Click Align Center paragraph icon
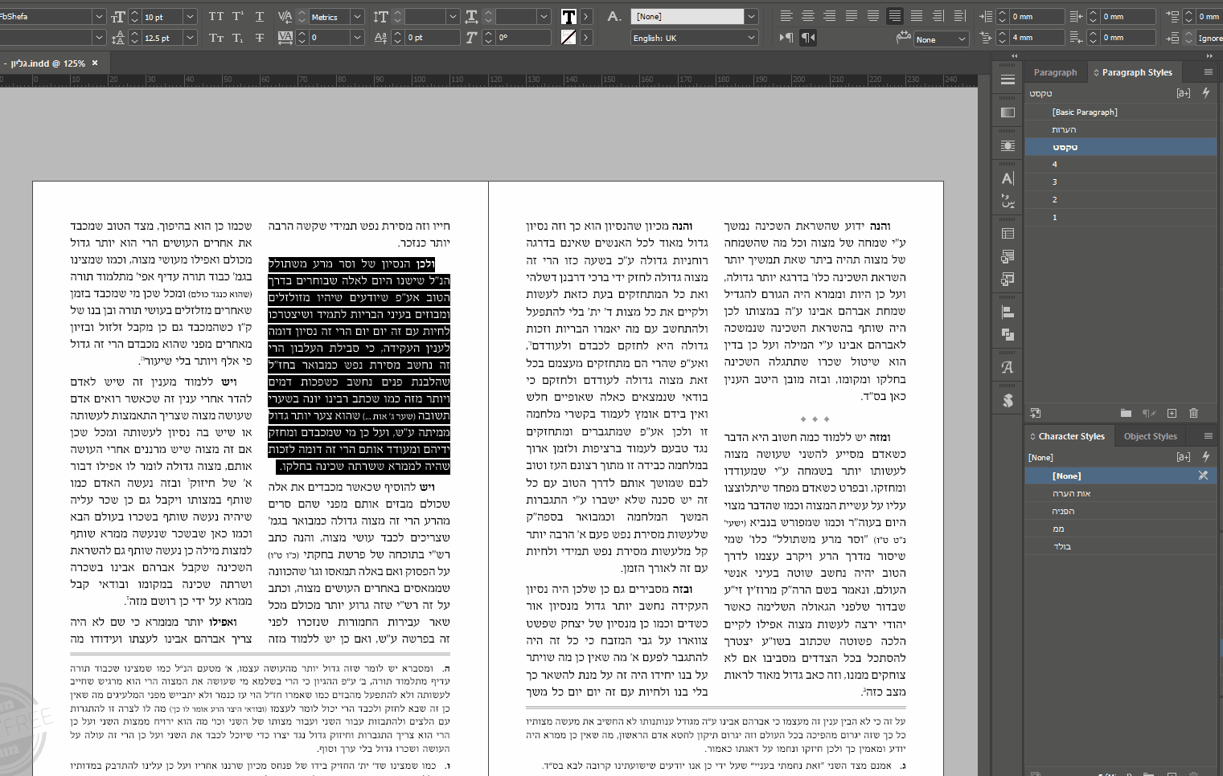The image size is (1223, 776). point(808,16)
